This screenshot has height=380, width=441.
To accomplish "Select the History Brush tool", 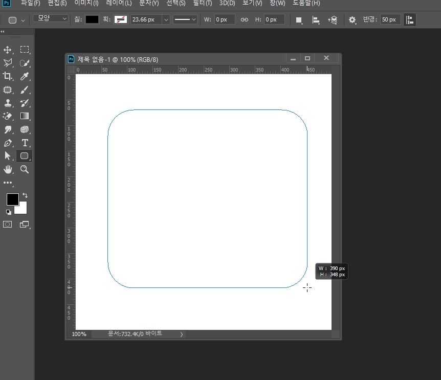I will pos(25,103).
